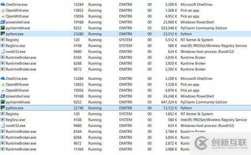Click the PowerShell icon in the 23,960 K row
Viewport: 251px width, 155px height.
3,22
